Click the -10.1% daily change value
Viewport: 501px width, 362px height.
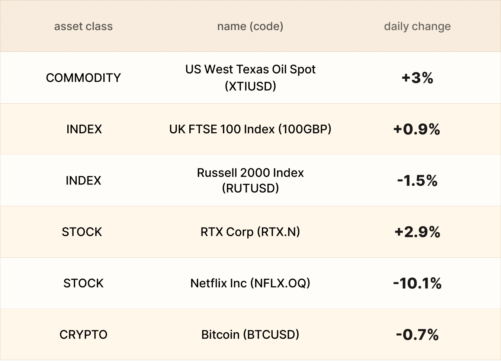pos(417,283)
